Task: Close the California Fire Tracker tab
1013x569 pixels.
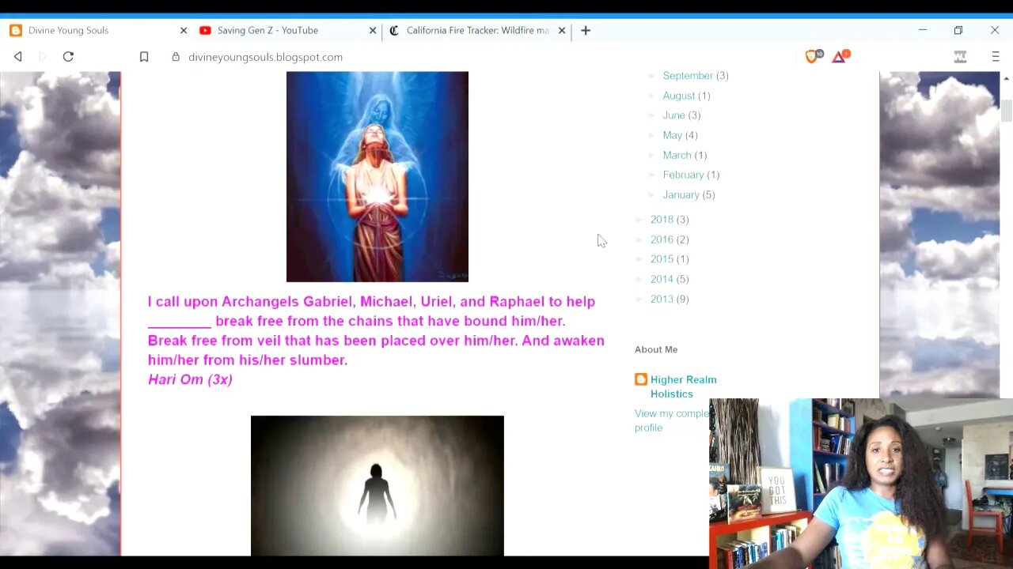Action: click(562, 30)
